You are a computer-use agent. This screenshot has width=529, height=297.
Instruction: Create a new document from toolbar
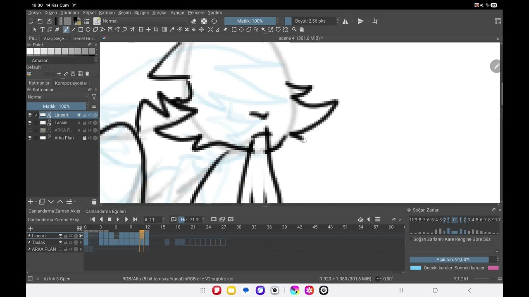31,21
